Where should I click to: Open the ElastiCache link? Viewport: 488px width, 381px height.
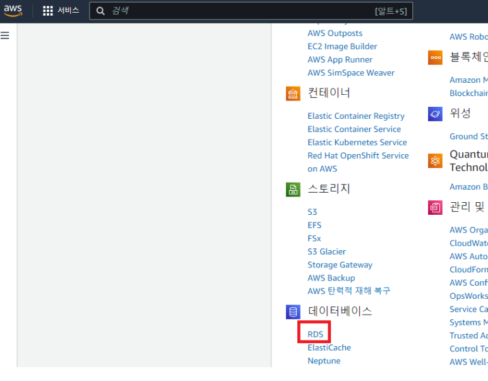pos(329,348)
